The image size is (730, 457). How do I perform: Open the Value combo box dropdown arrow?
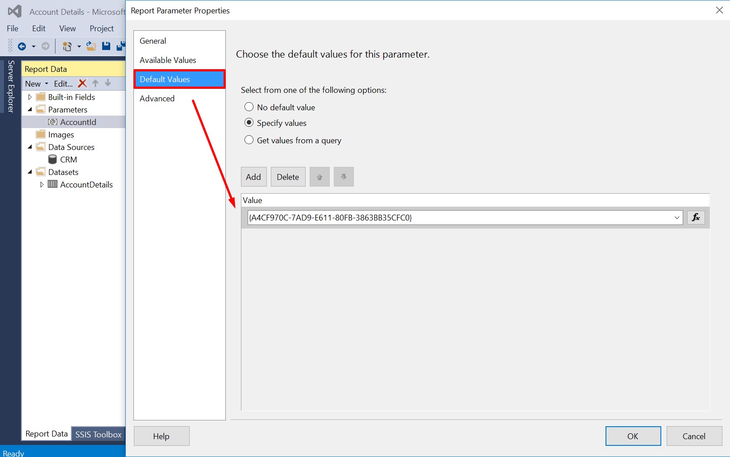(677, 218)
